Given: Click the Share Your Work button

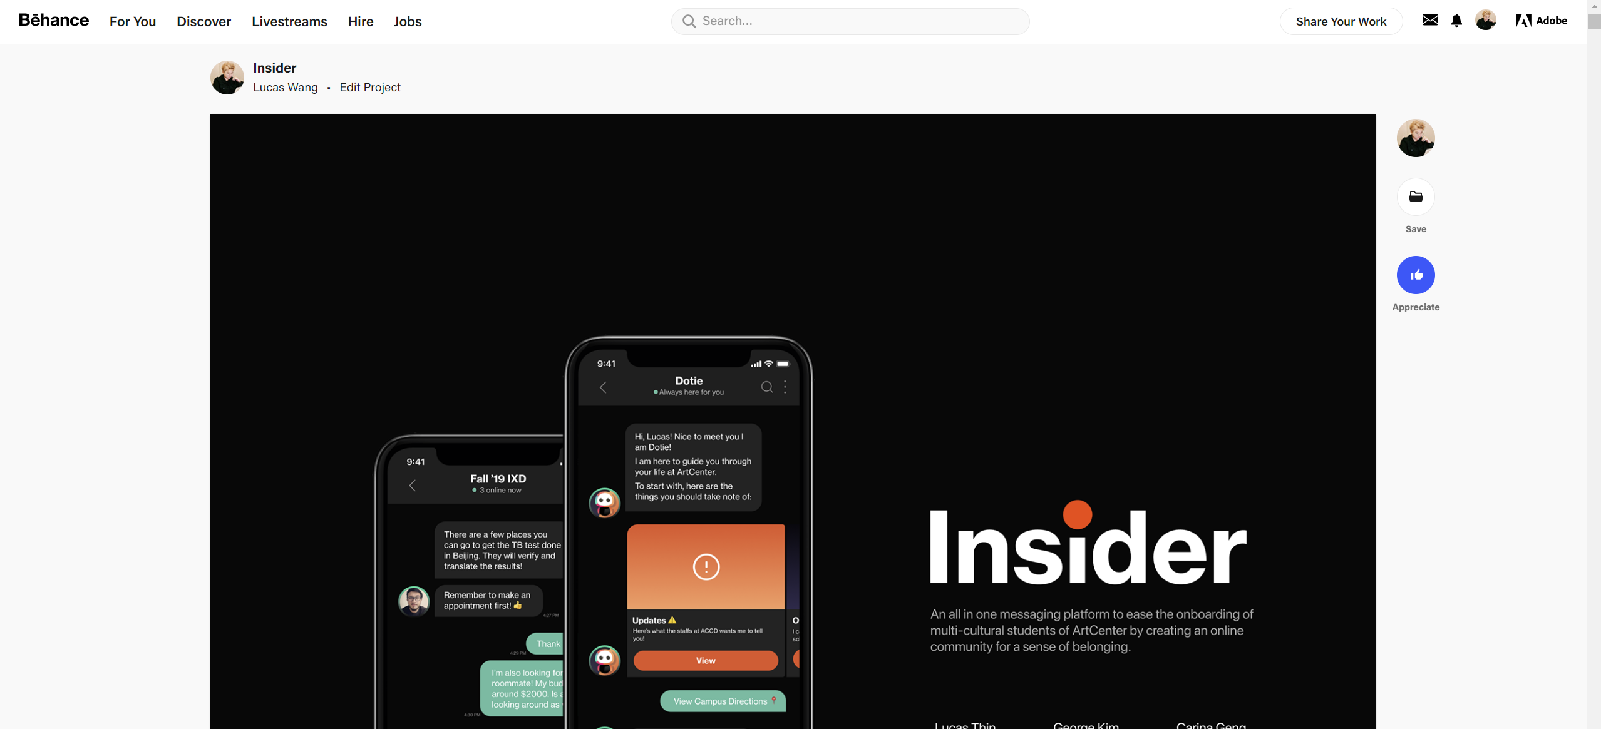Looking at the screenshot, I should (x=1341, y=21).
